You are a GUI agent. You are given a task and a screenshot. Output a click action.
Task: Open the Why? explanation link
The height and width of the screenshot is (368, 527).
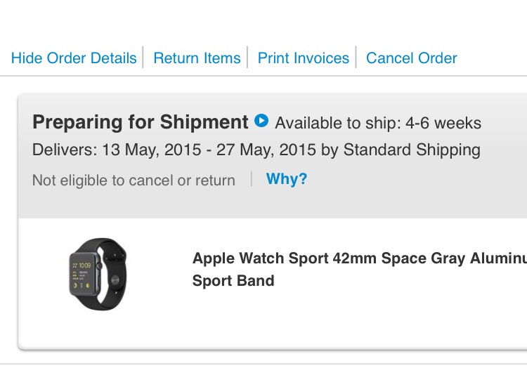(287, 179)
